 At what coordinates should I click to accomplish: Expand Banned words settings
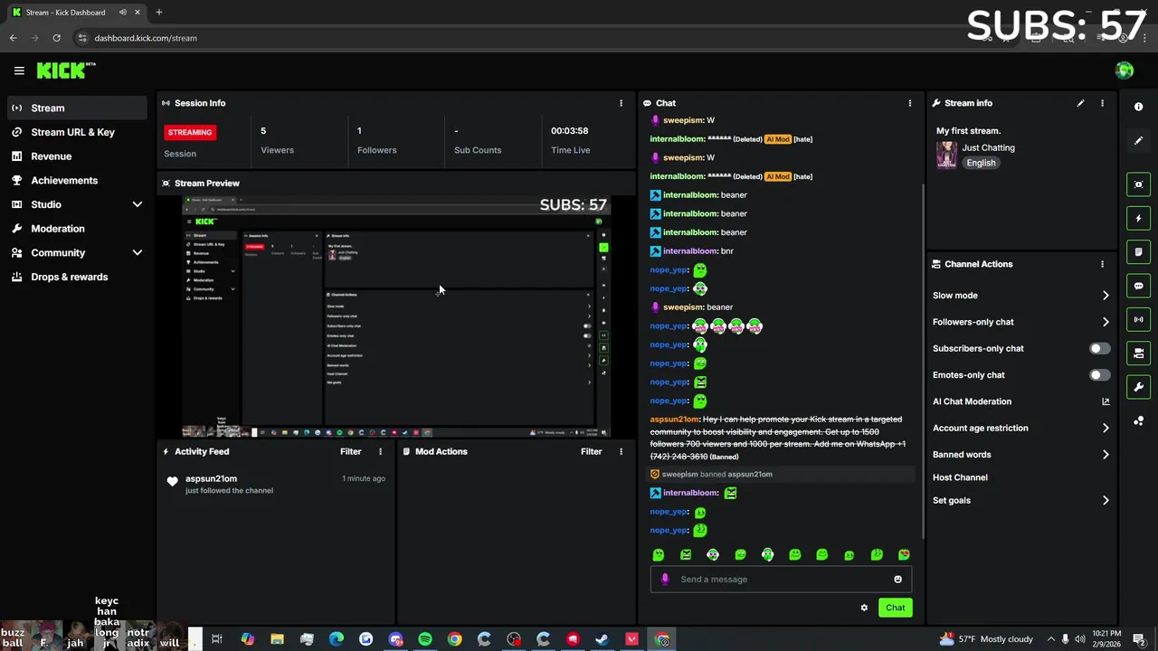coord(1106,455)
